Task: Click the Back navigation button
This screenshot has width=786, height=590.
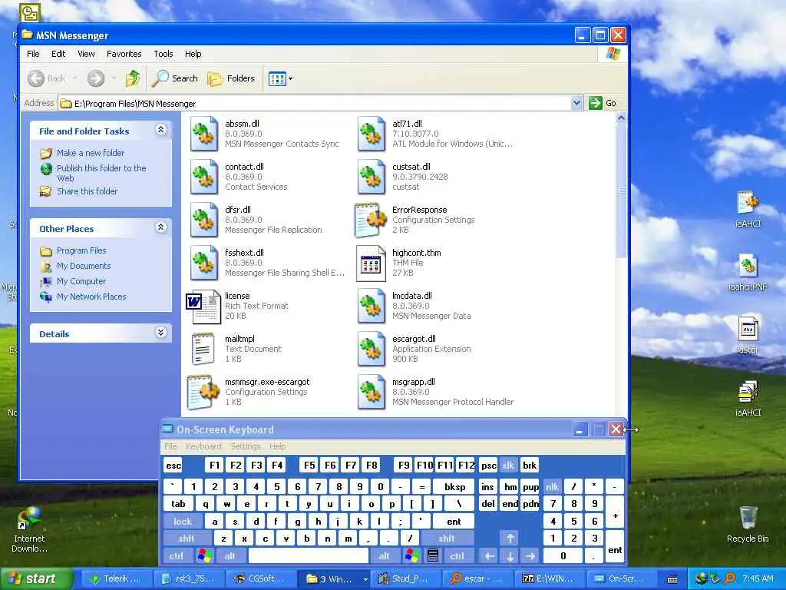Action: (47, 78)
